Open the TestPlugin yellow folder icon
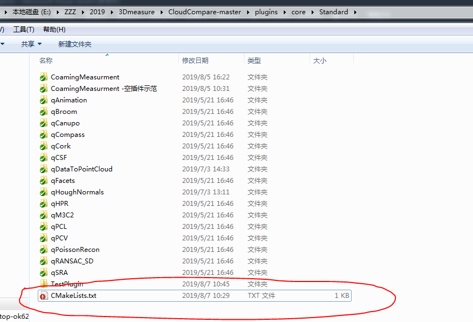The width and height of the screenshot is (473, 322). (44, 284)
